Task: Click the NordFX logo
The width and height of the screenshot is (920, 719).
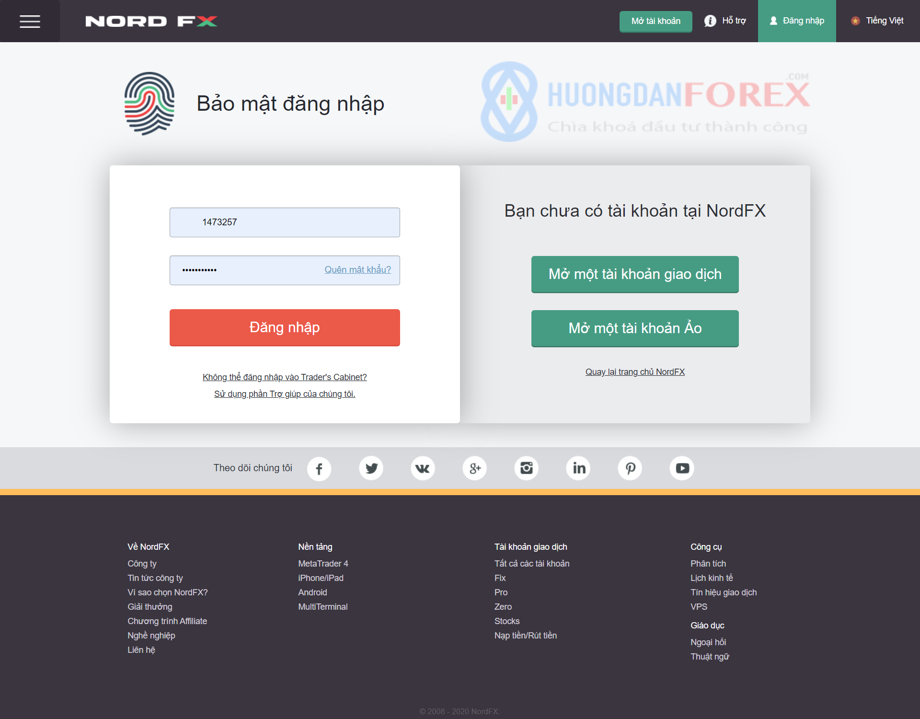Action: [151, 21]
